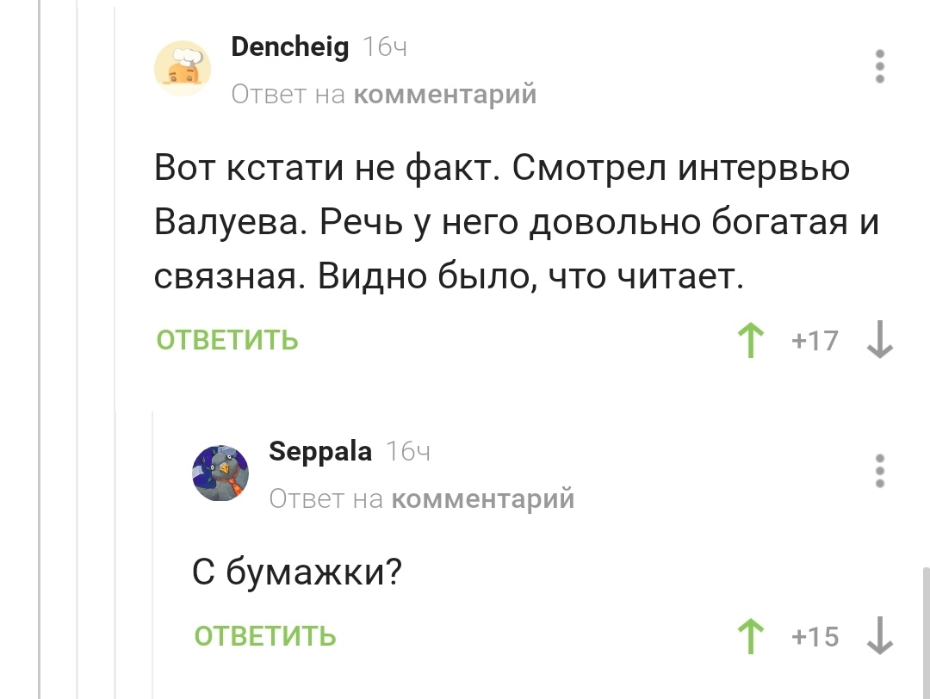Open three-dot menu on Seppala's comment
The width and height of the screenshot is (930, 699).
coord(880,472)
